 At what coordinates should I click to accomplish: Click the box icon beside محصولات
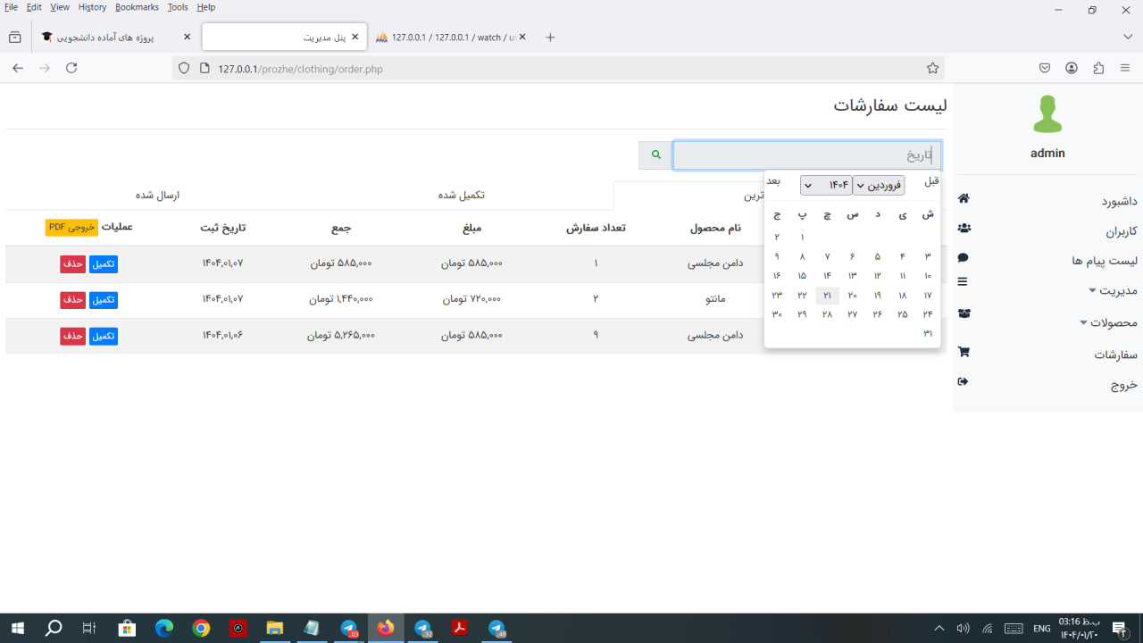[964, 313]
